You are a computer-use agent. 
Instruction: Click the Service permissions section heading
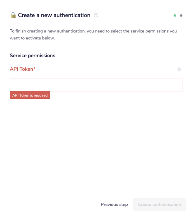point(32,55)
